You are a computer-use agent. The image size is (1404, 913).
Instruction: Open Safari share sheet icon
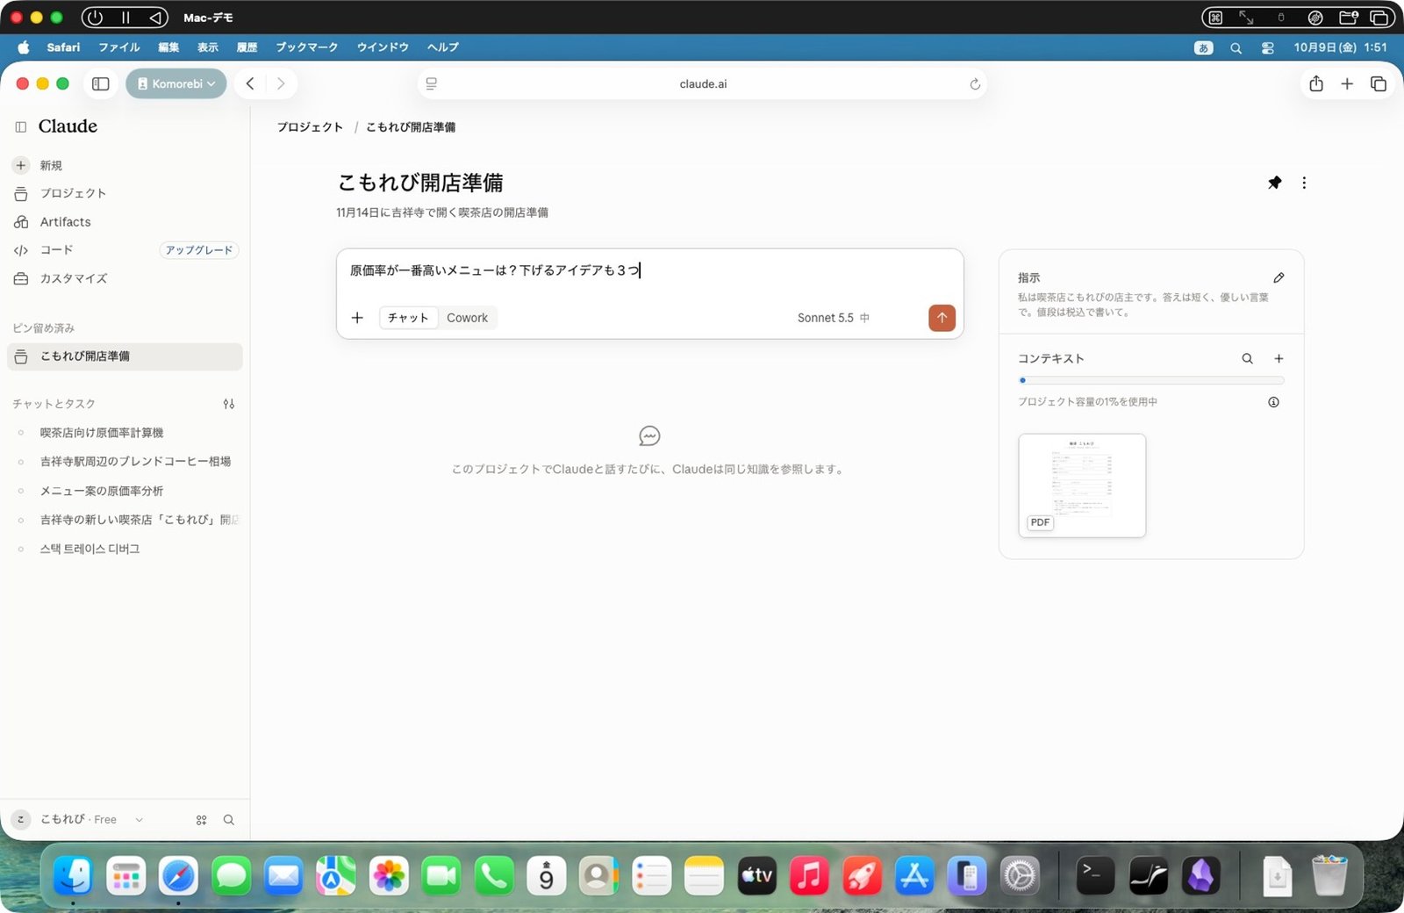coord(1316,83)
